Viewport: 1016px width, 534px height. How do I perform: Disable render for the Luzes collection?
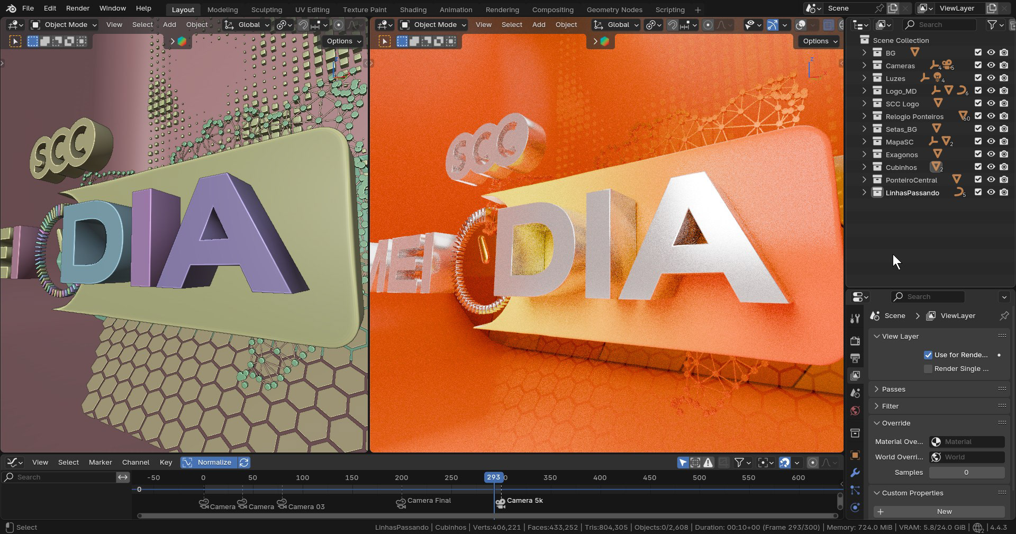point(1004,78)
